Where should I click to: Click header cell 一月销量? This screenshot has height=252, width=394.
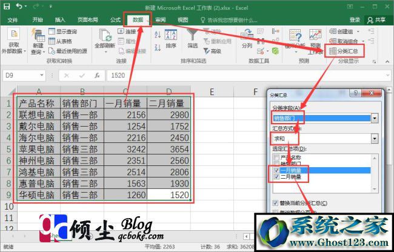(x=125, y=103)
